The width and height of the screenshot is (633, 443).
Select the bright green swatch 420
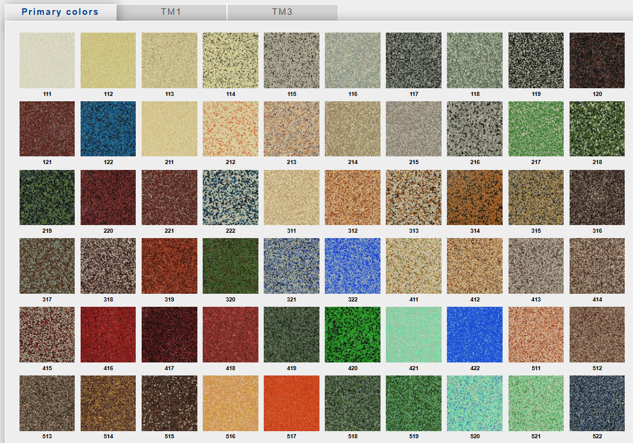point(353,334)
